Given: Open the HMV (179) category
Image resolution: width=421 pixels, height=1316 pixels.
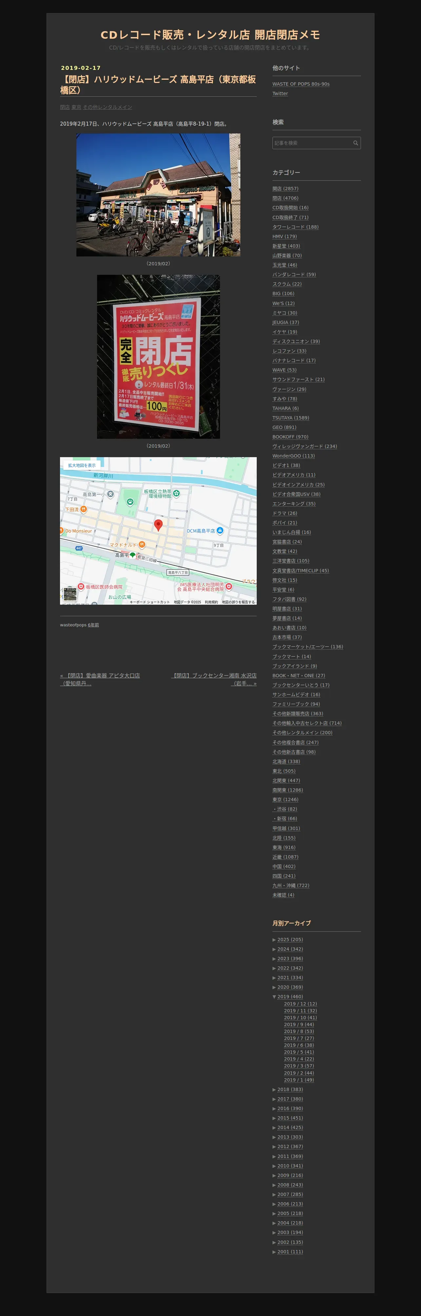Looking at the screenshot, I should click(x=285, y=236).
